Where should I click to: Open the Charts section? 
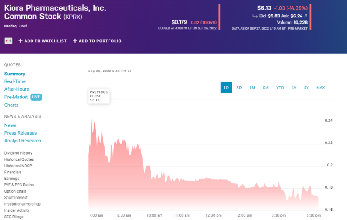coord(11,105)
